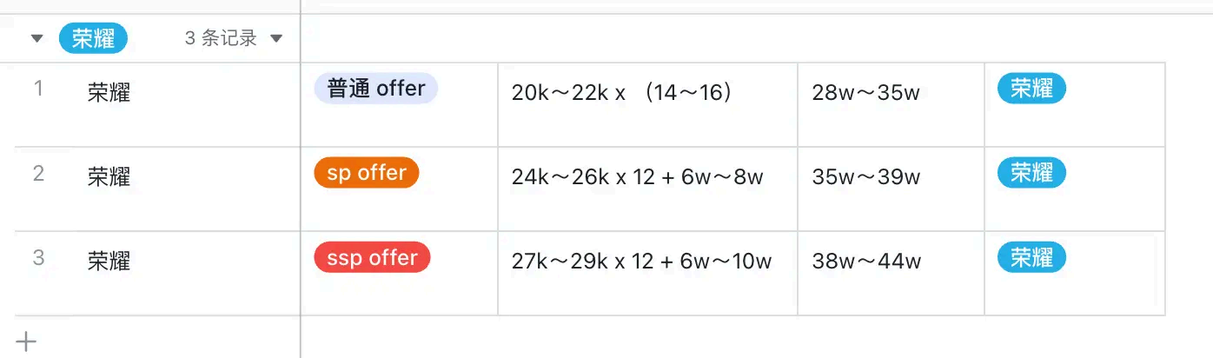The image size is (1213, 358).
Task: Click the 荣耀 group header tag
Action: [x=93, y=38]
